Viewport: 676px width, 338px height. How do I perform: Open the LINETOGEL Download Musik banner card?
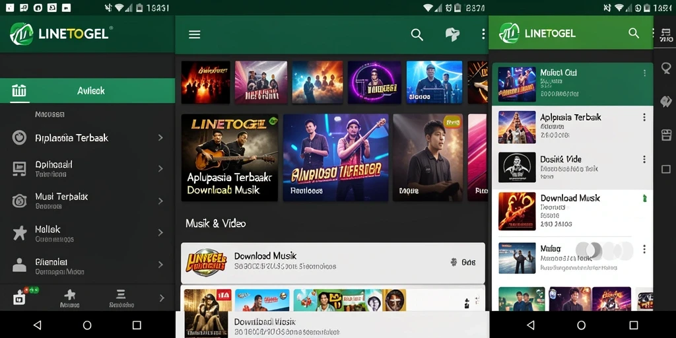pos(229,157)
